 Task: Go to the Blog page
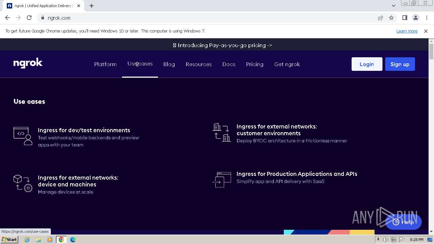pos(169,64)
